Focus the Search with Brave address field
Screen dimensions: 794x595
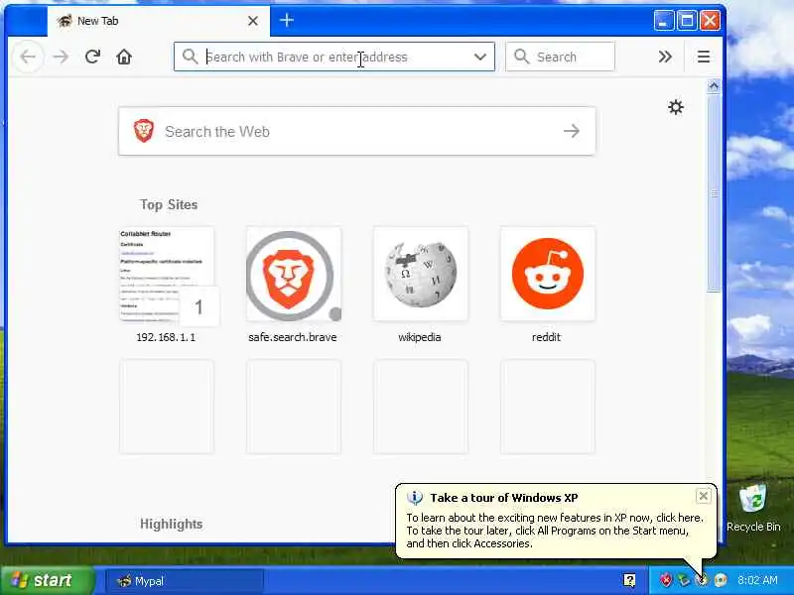pos(334,57)
